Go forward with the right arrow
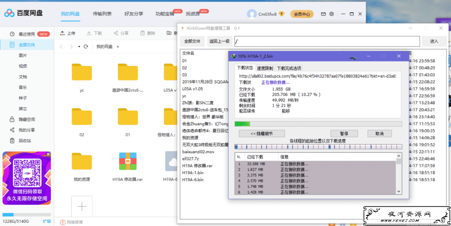The width and height of the screenshot is (451, 226). (x=72, y=46)
